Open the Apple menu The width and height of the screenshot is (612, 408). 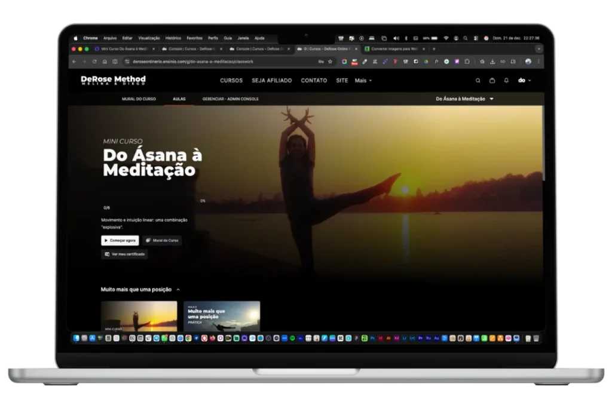coord(75,38)
